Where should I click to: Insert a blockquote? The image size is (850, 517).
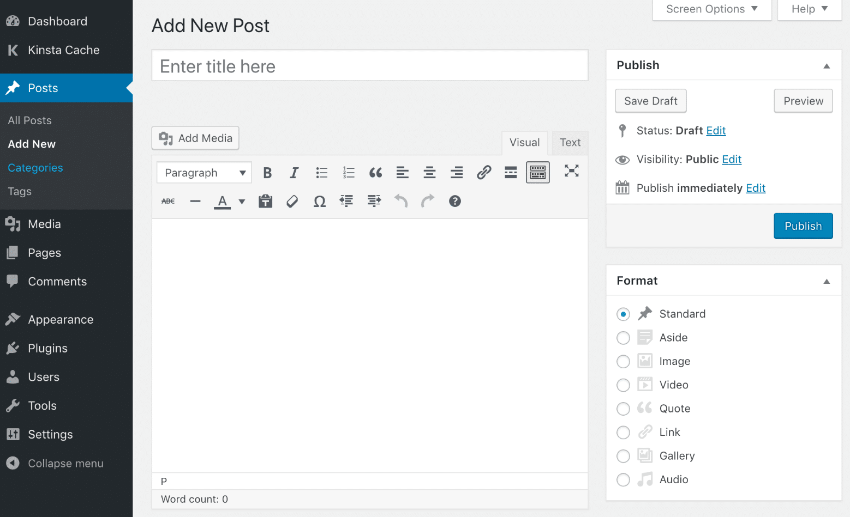point(375,173)
